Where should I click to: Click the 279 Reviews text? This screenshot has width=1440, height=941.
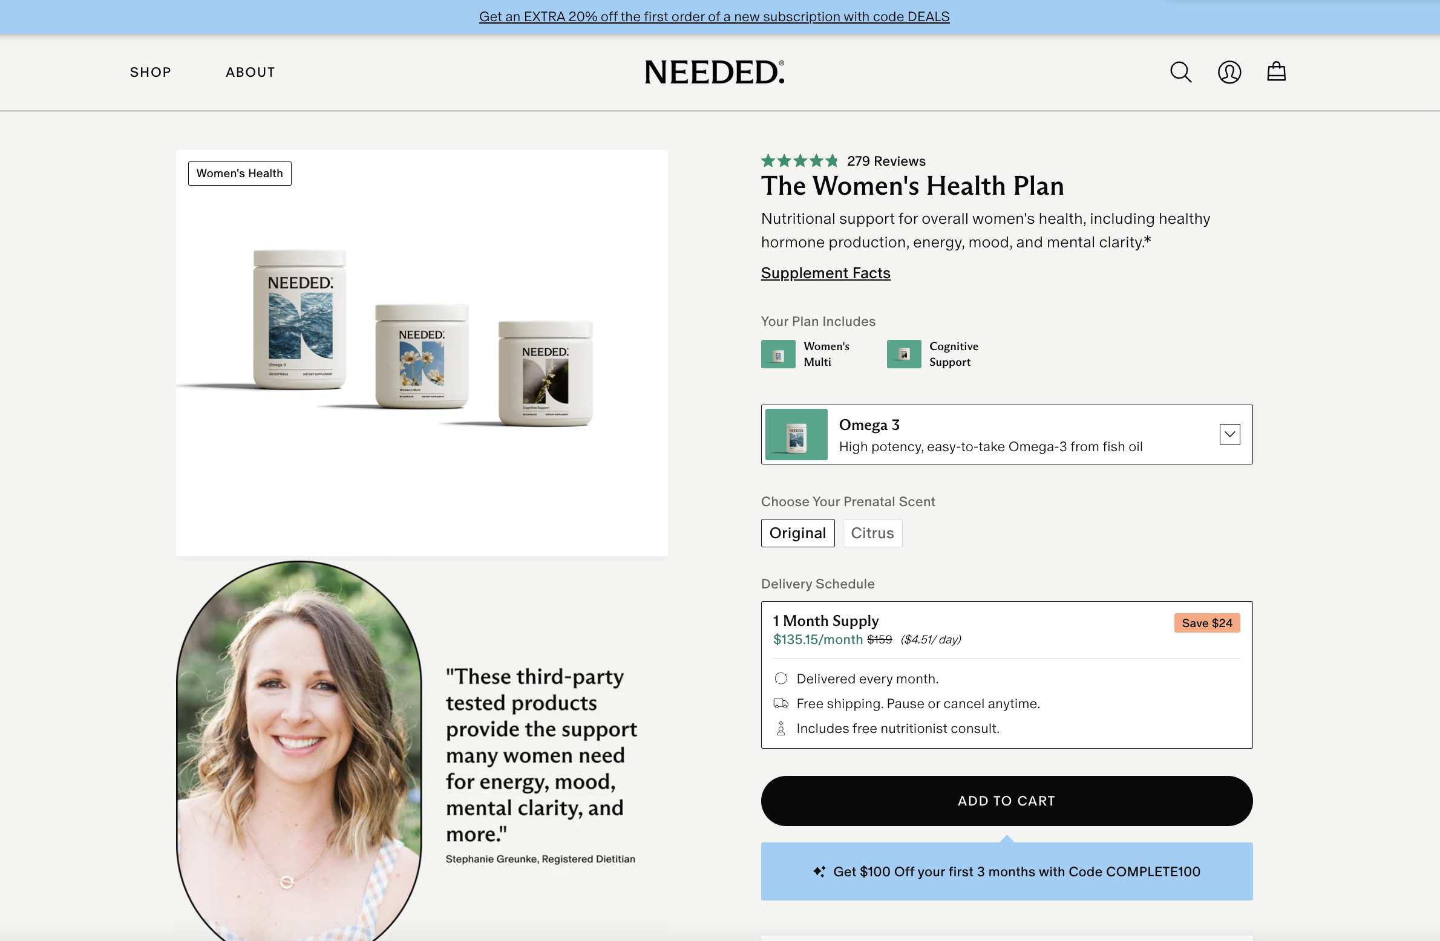pyautogui.click(x=886, y=161)
